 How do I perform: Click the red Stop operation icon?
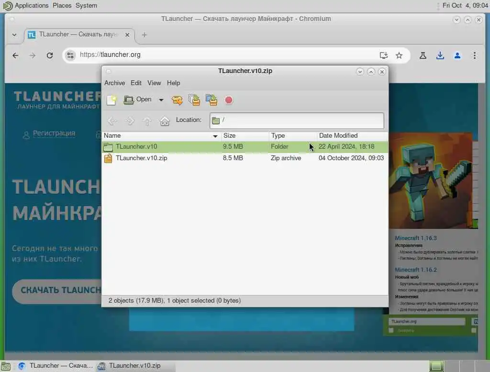[228, 100]
